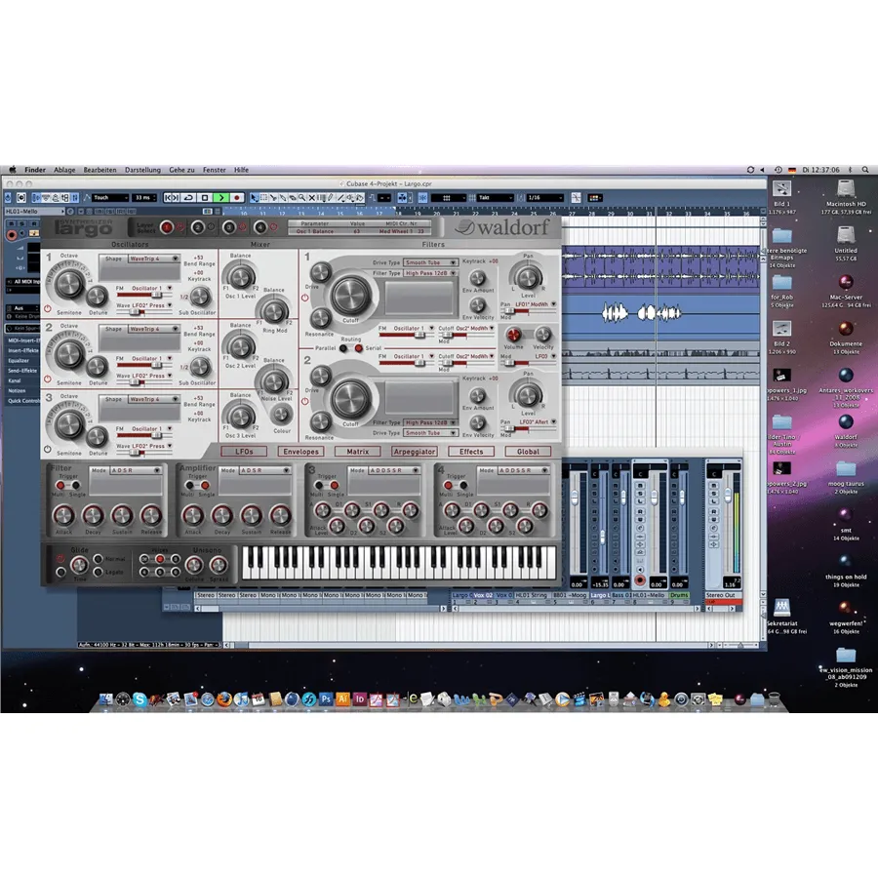The image size is (878, 878).
Task: Launch Photoshop from the Dock
Action: 325,698
